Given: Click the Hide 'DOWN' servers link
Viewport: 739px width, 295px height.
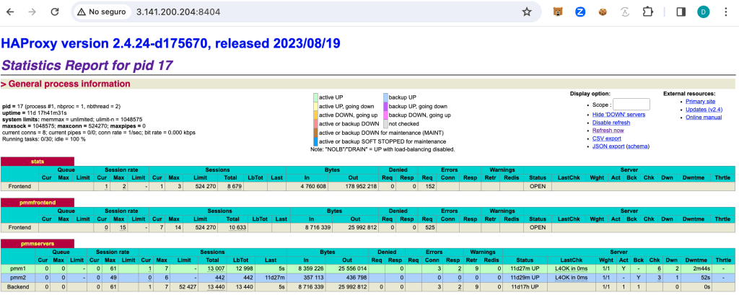Looking at the screenshot, I should tap(618, 115).
